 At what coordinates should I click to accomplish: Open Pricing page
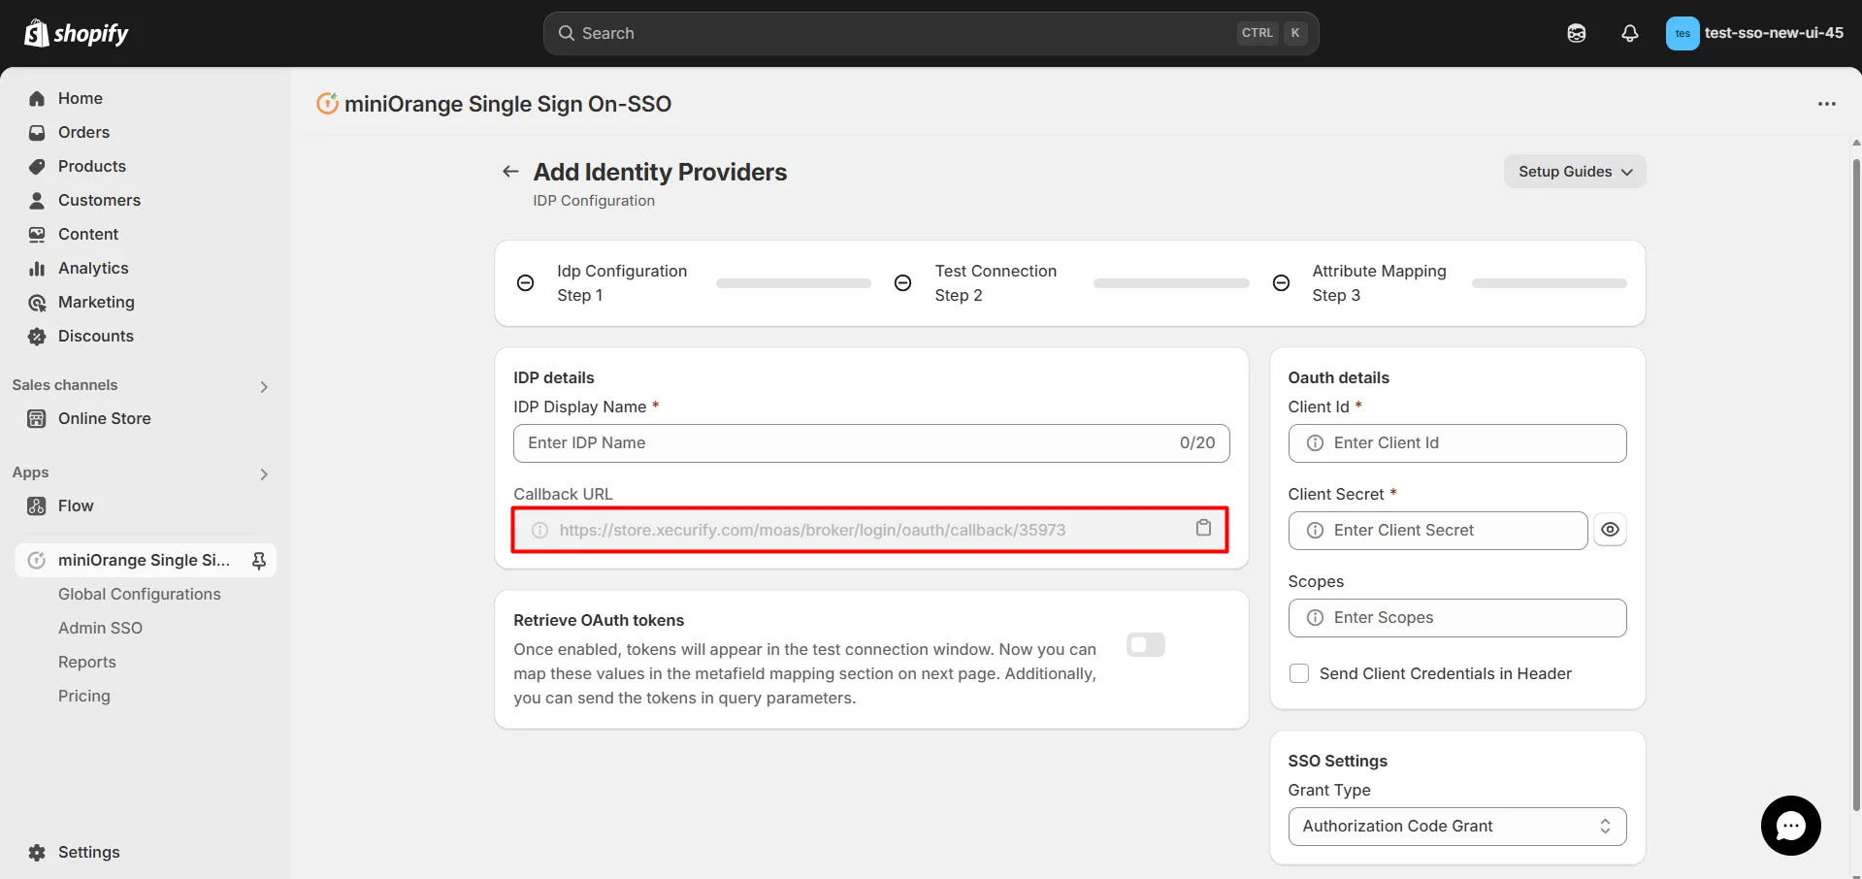(84, 696)
